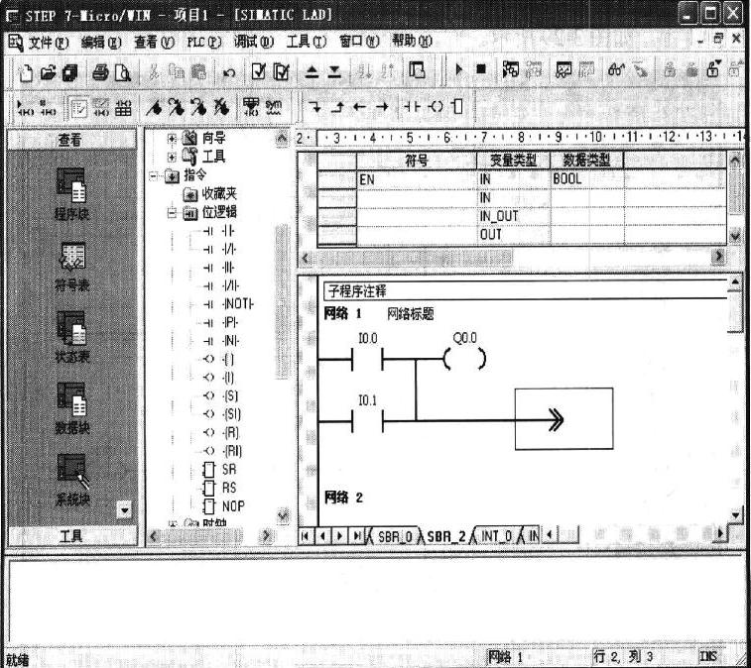
Task: Click the Program Status monitor icon
Action: click(511, 69)
